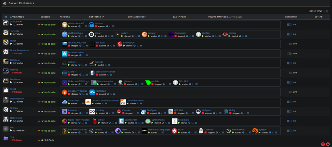Turn off autostart for Audiobooks folder
Viewport: 332px width, 147px height.
tap(289, 25)
